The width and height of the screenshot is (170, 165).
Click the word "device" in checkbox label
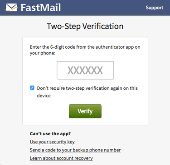44,96
